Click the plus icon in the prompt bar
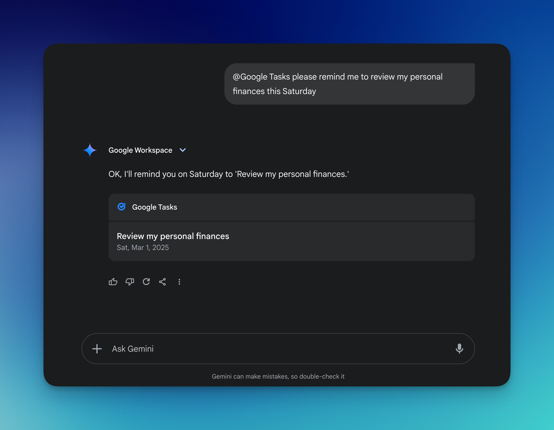 pyautogui.click(x=97, y=349)
